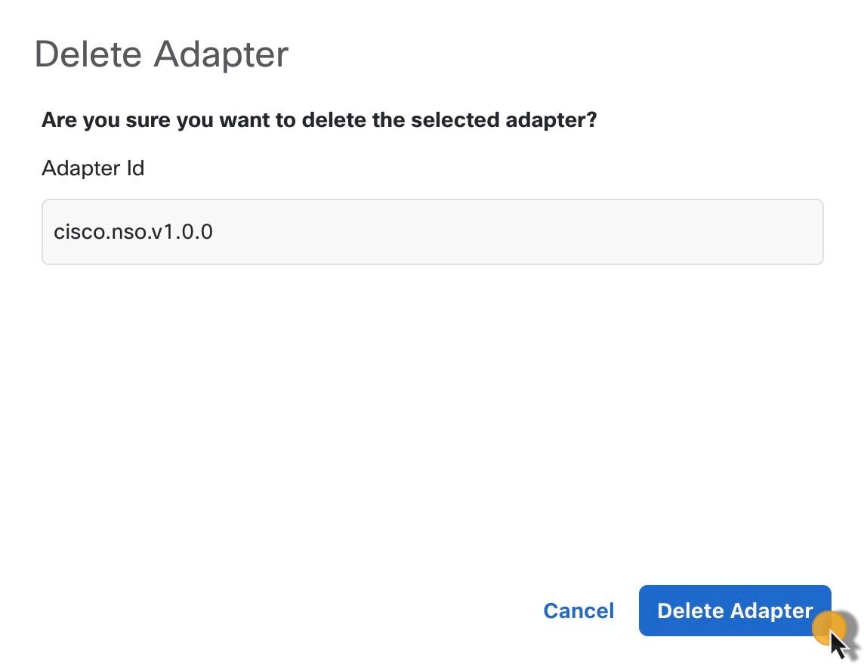The height and width of the screenshot is (671, 864).
Task: Click the "Adapter Id" field label
Action: coord(93,168)
